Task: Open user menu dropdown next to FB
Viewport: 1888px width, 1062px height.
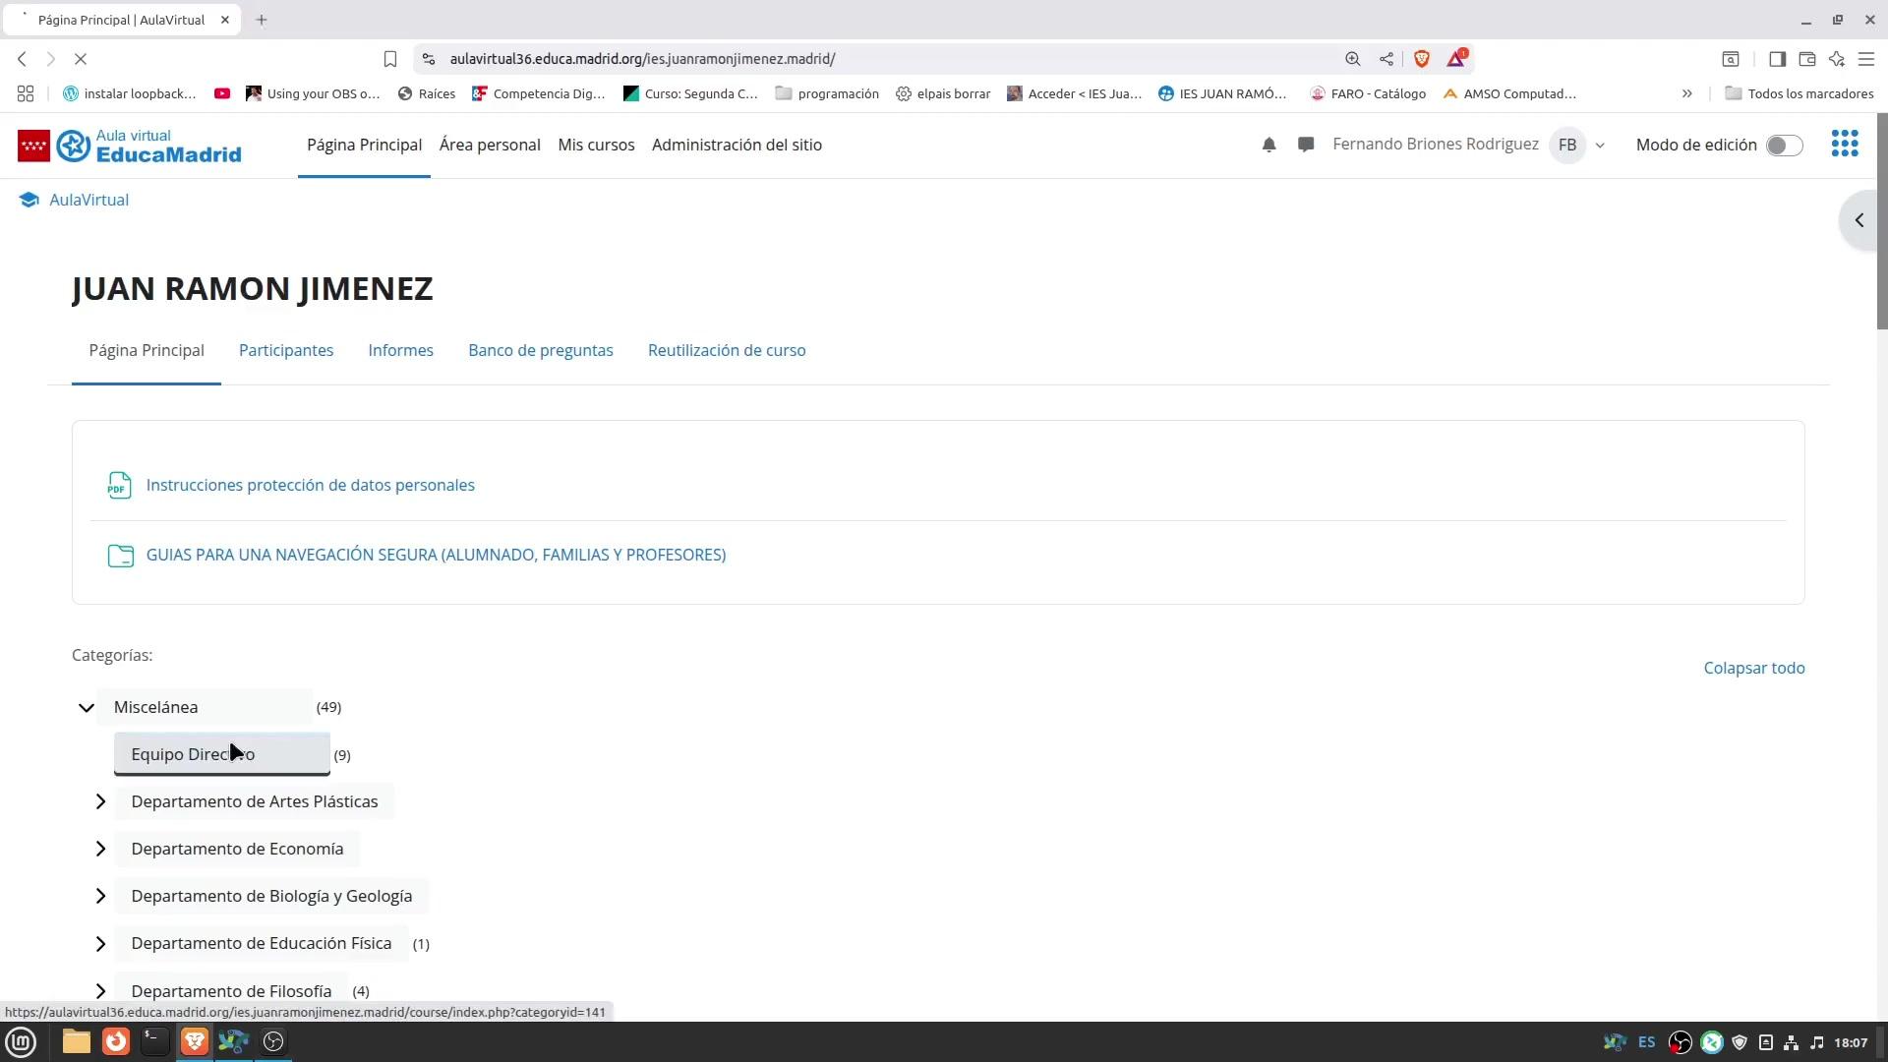Action: [1600, 146]
